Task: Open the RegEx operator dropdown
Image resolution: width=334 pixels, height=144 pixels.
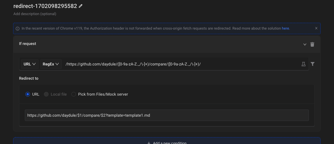Action: click(51, 64)
